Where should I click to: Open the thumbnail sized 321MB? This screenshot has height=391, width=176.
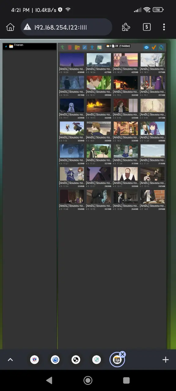(x=99, y=151)
